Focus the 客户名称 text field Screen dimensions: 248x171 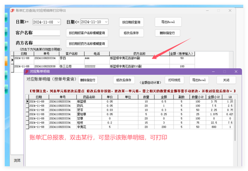[x=46, y=33]
